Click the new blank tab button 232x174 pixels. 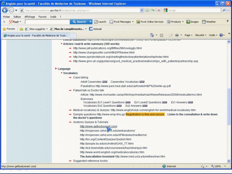click(x=73, y=36)
